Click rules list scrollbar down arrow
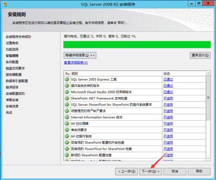Image resolution: width=216 pixels, height=180 pixels. 208,159
